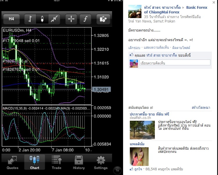The width and height of the screenshot is (218, 175).
Task: Open the Trade tab
Action: (56, 162)
